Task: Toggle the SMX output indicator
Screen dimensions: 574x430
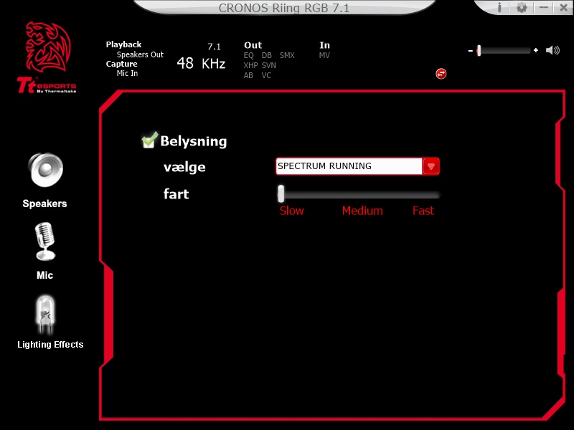Action: [287, 56]
